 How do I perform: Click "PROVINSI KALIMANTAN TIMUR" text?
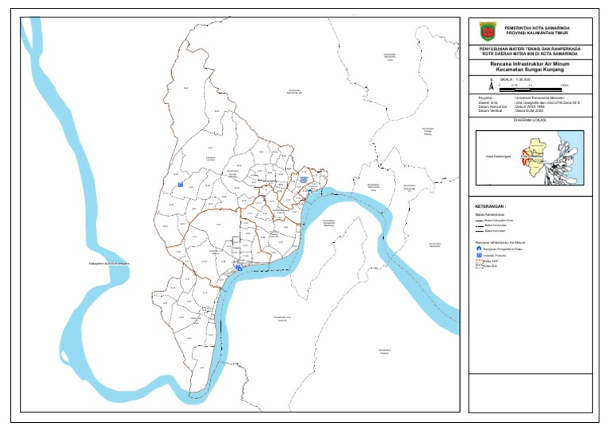pyautogui.click(x=537, y=33)
